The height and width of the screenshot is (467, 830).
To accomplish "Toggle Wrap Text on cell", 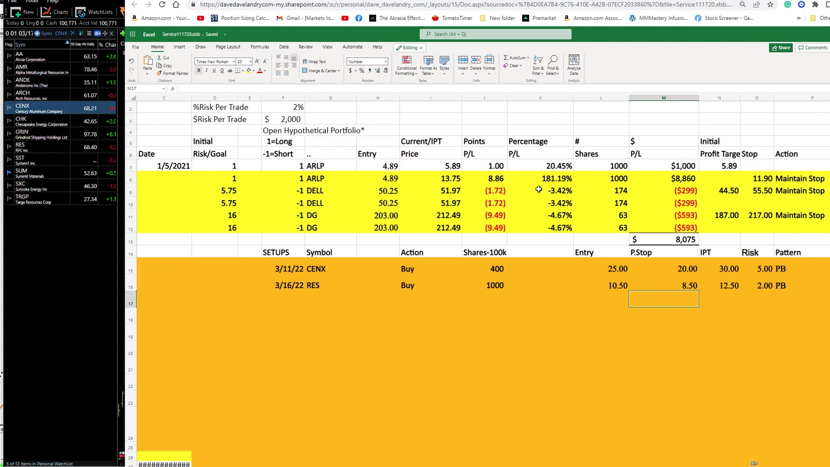I will (314, 62).
